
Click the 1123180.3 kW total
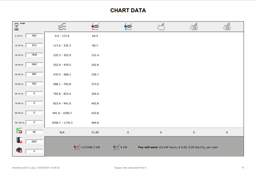pyautogui.click(x=91, y=147)
